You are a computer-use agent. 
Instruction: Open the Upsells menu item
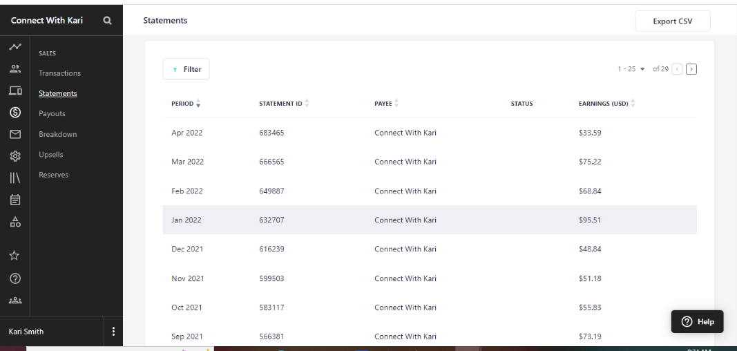(50, 155)
